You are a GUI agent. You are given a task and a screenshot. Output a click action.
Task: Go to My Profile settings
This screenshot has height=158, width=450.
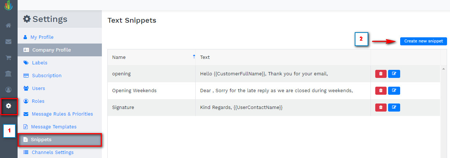click(x=42, y=37)
